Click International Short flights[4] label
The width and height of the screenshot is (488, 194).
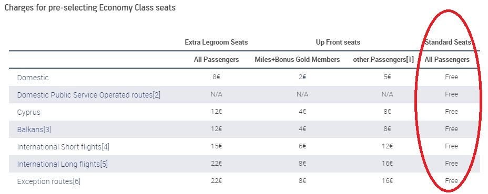[63, 147]
